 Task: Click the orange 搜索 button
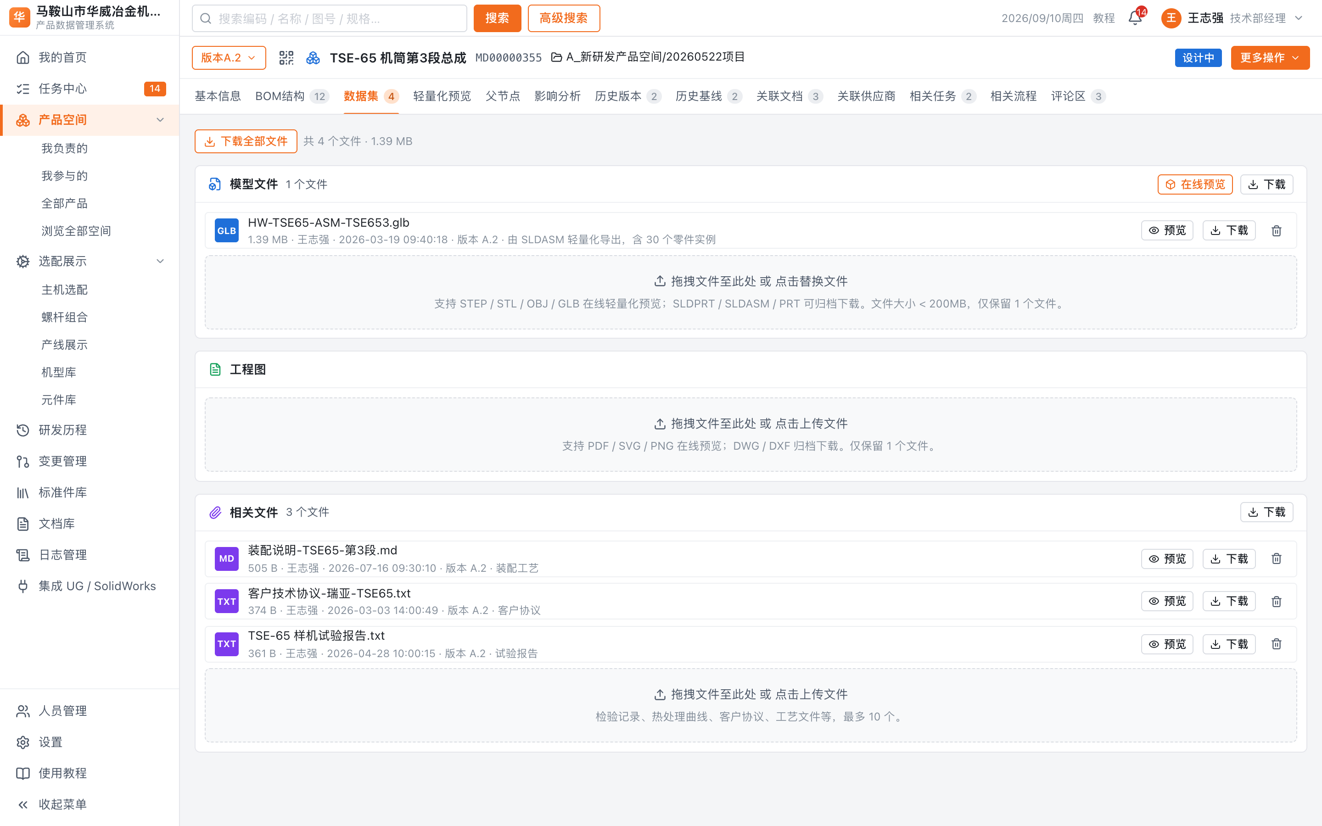point(497,18)
